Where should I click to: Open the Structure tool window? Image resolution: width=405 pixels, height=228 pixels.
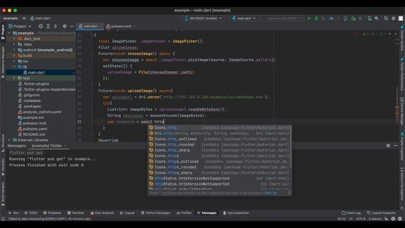[3, 143]
